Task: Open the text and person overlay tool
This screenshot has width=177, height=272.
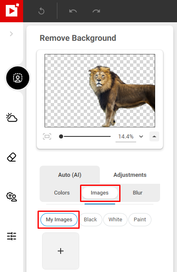Action: 12,197
